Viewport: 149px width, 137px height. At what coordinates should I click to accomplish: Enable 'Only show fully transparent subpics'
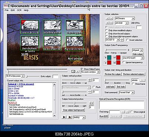coord(106,36)
